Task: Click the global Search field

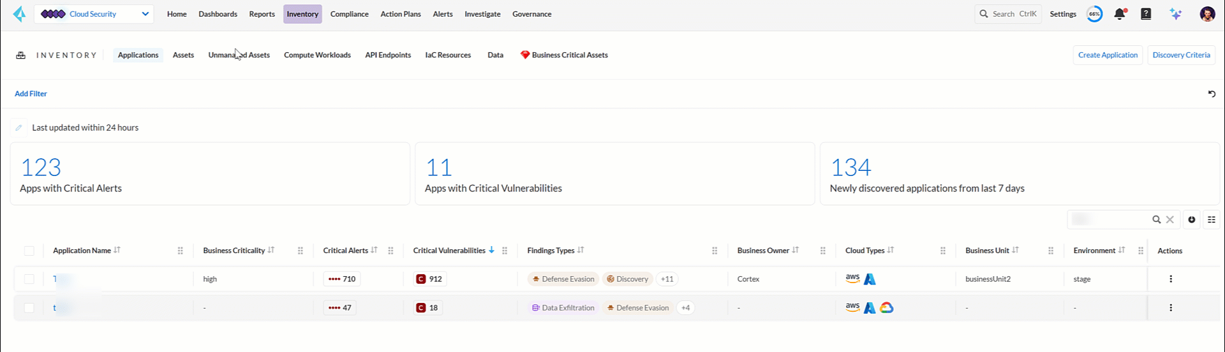Action: pyautogui.click(x=1008, y=14)
